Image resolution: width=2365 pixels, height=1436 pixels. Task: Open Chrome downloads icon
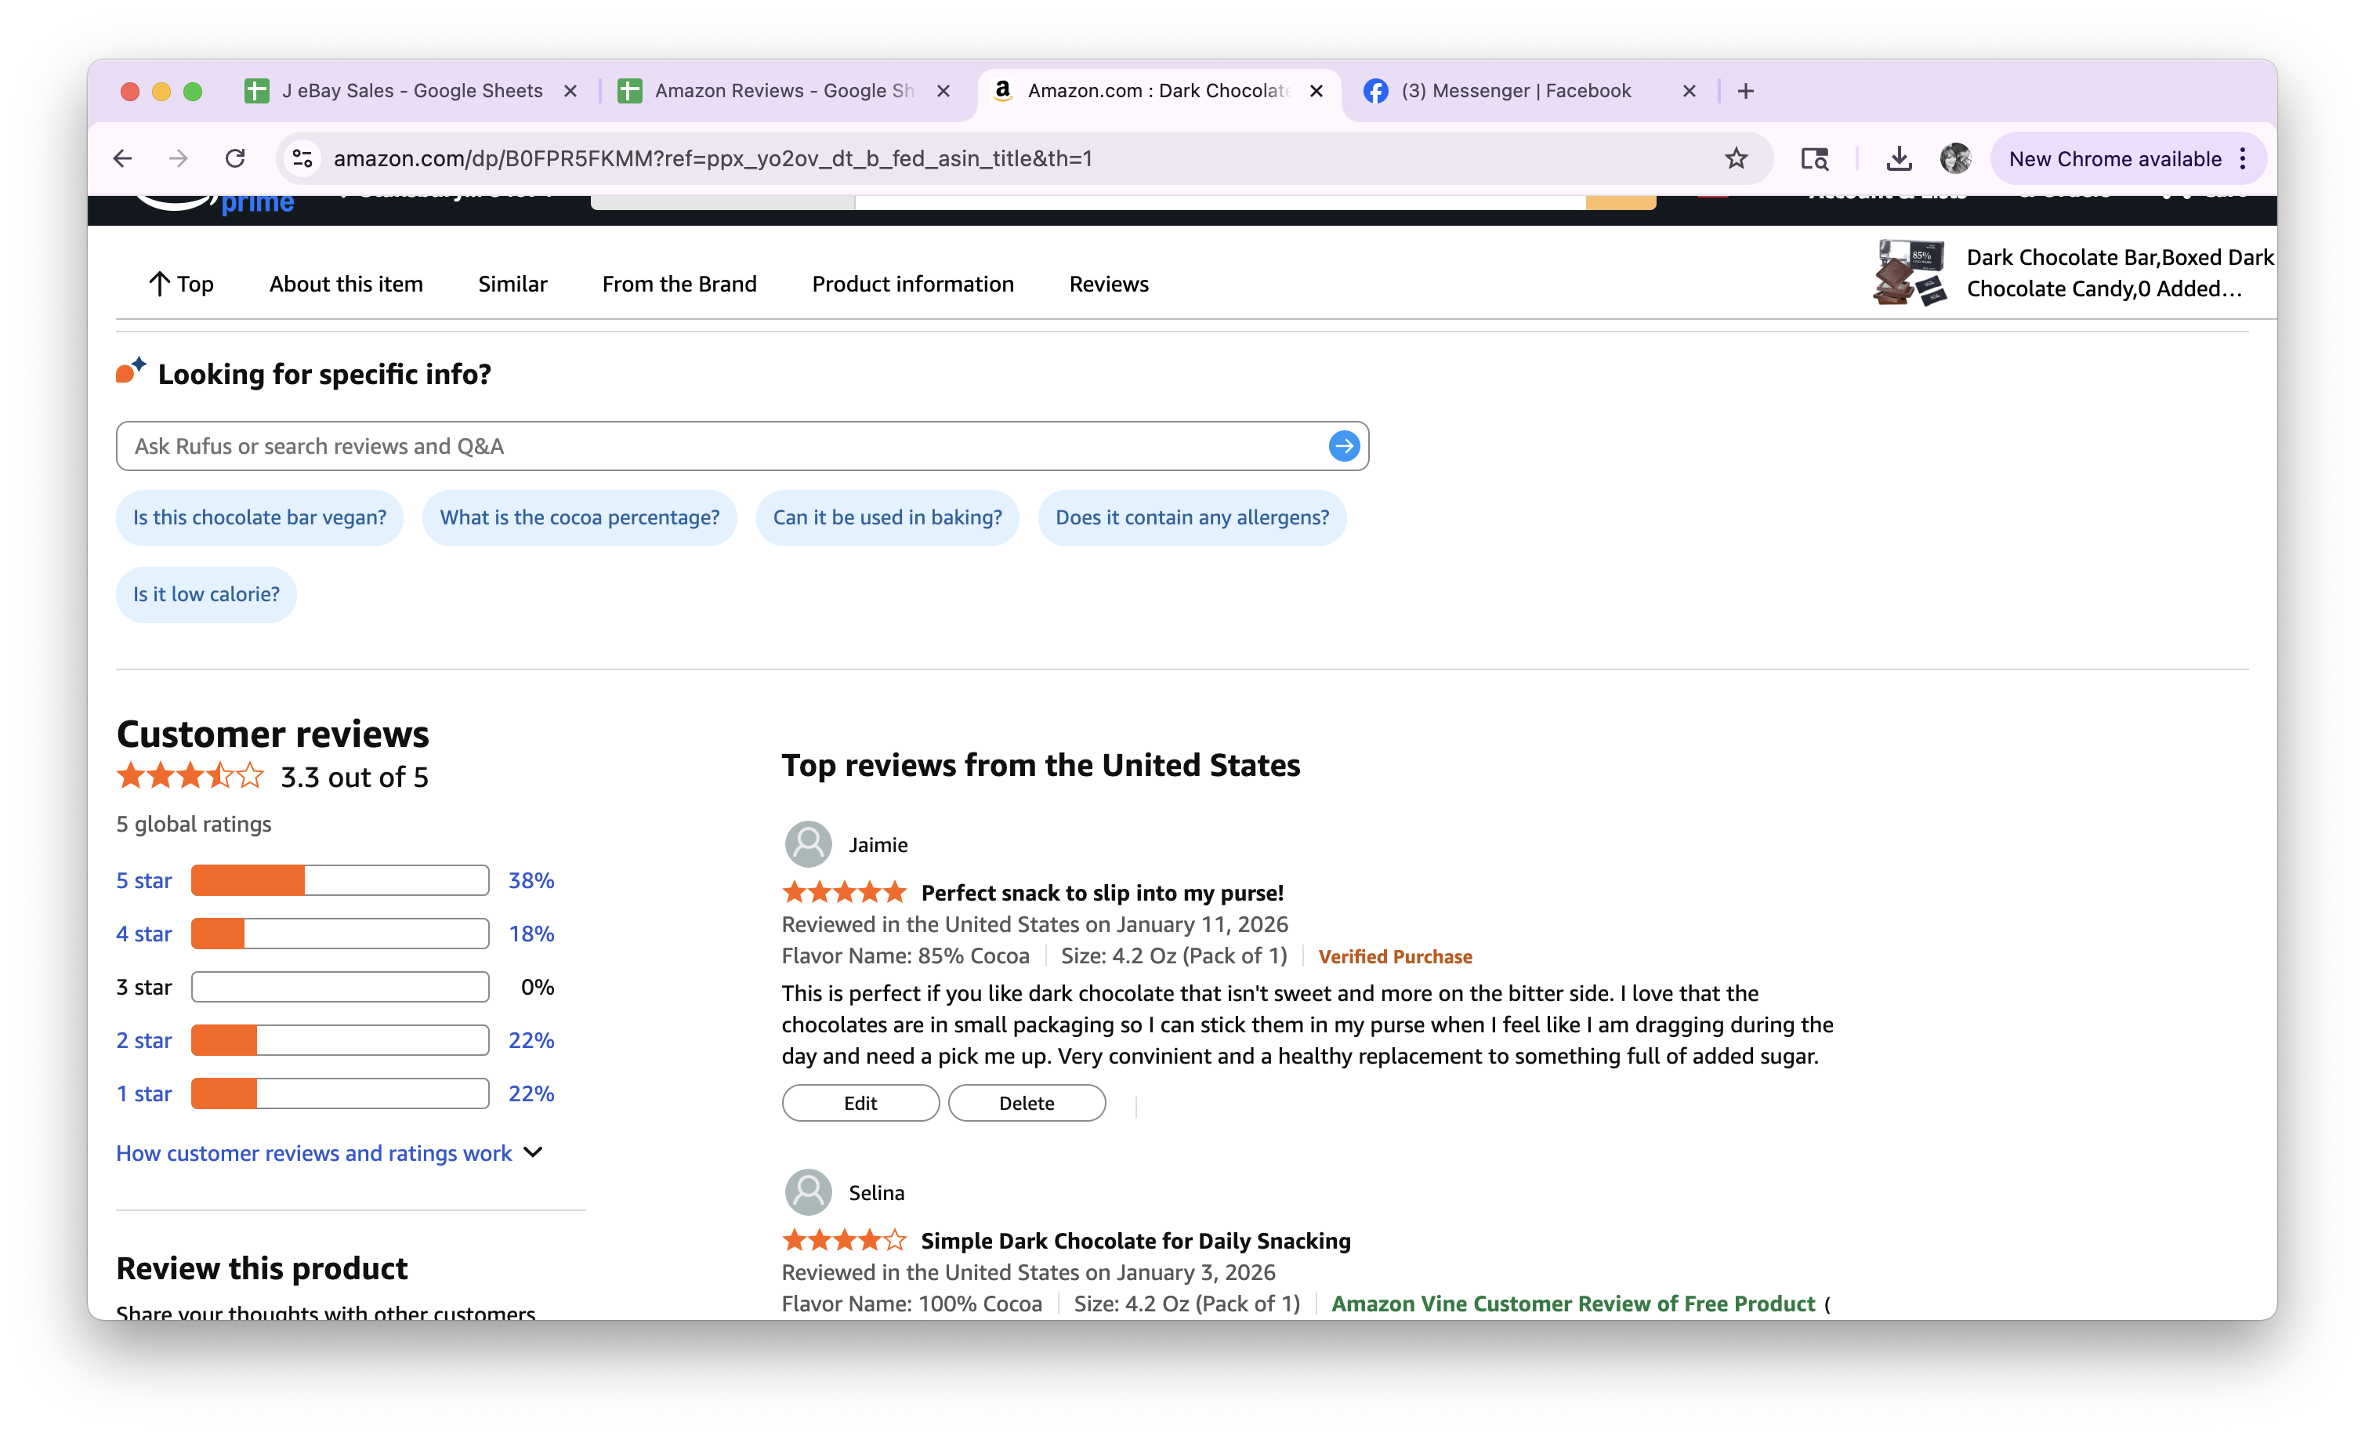pyautogui.click(x=1898, y=158)
